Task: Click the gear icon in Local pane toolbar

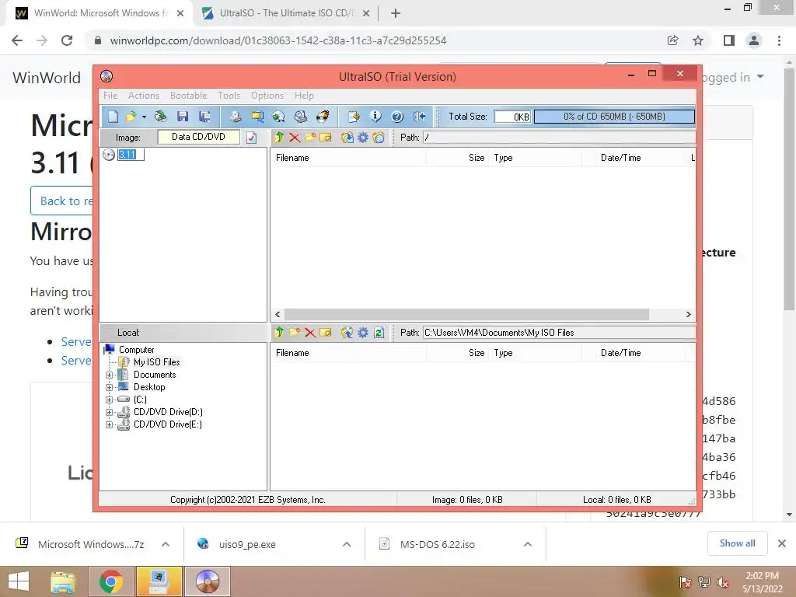Action: coord(362,333)
